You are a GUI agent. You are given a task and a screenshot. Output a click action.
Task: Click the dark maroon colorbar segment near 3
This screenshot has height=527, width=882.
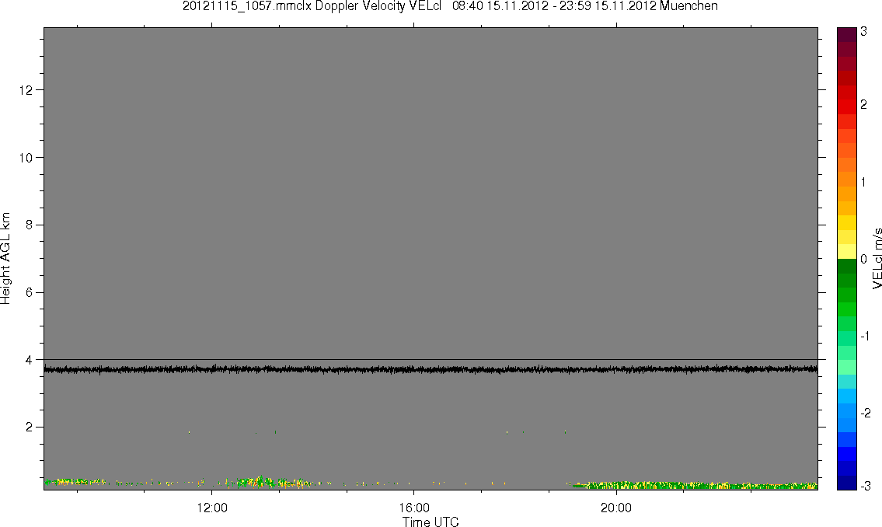(846, 34)
